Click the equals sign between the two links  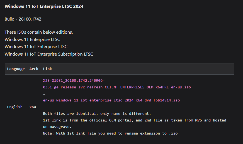click(x=44, y=94)
